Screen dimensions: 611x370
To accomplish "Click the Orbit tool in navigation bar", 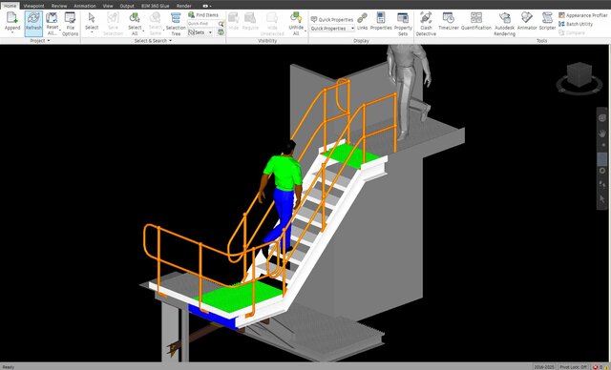I will pyautogui.click(x=602, y=171).
